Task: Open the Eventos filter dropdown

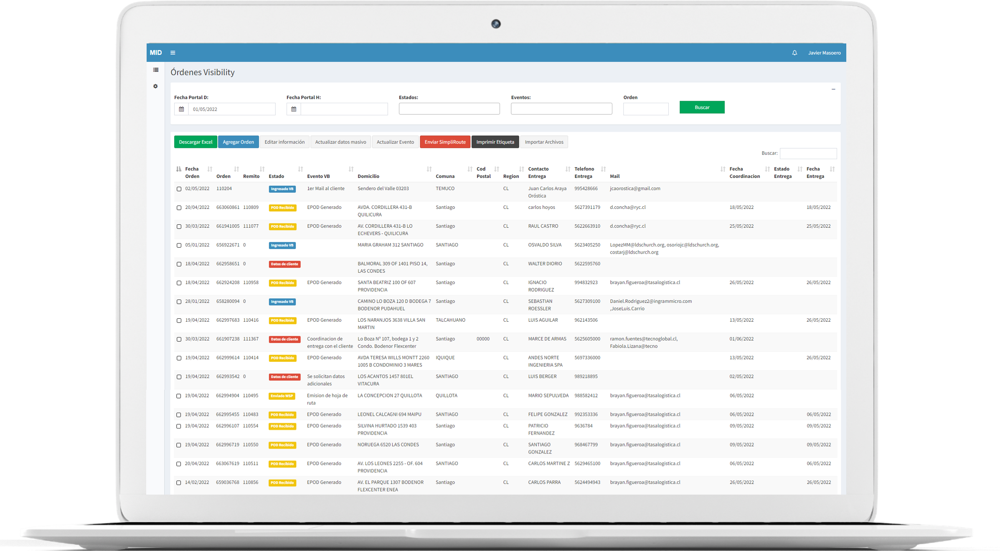Action: click(x=561, y=109)
